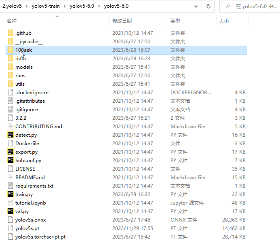Select the models folder
The image size is (280, 243).
click(x=24, y=67)
